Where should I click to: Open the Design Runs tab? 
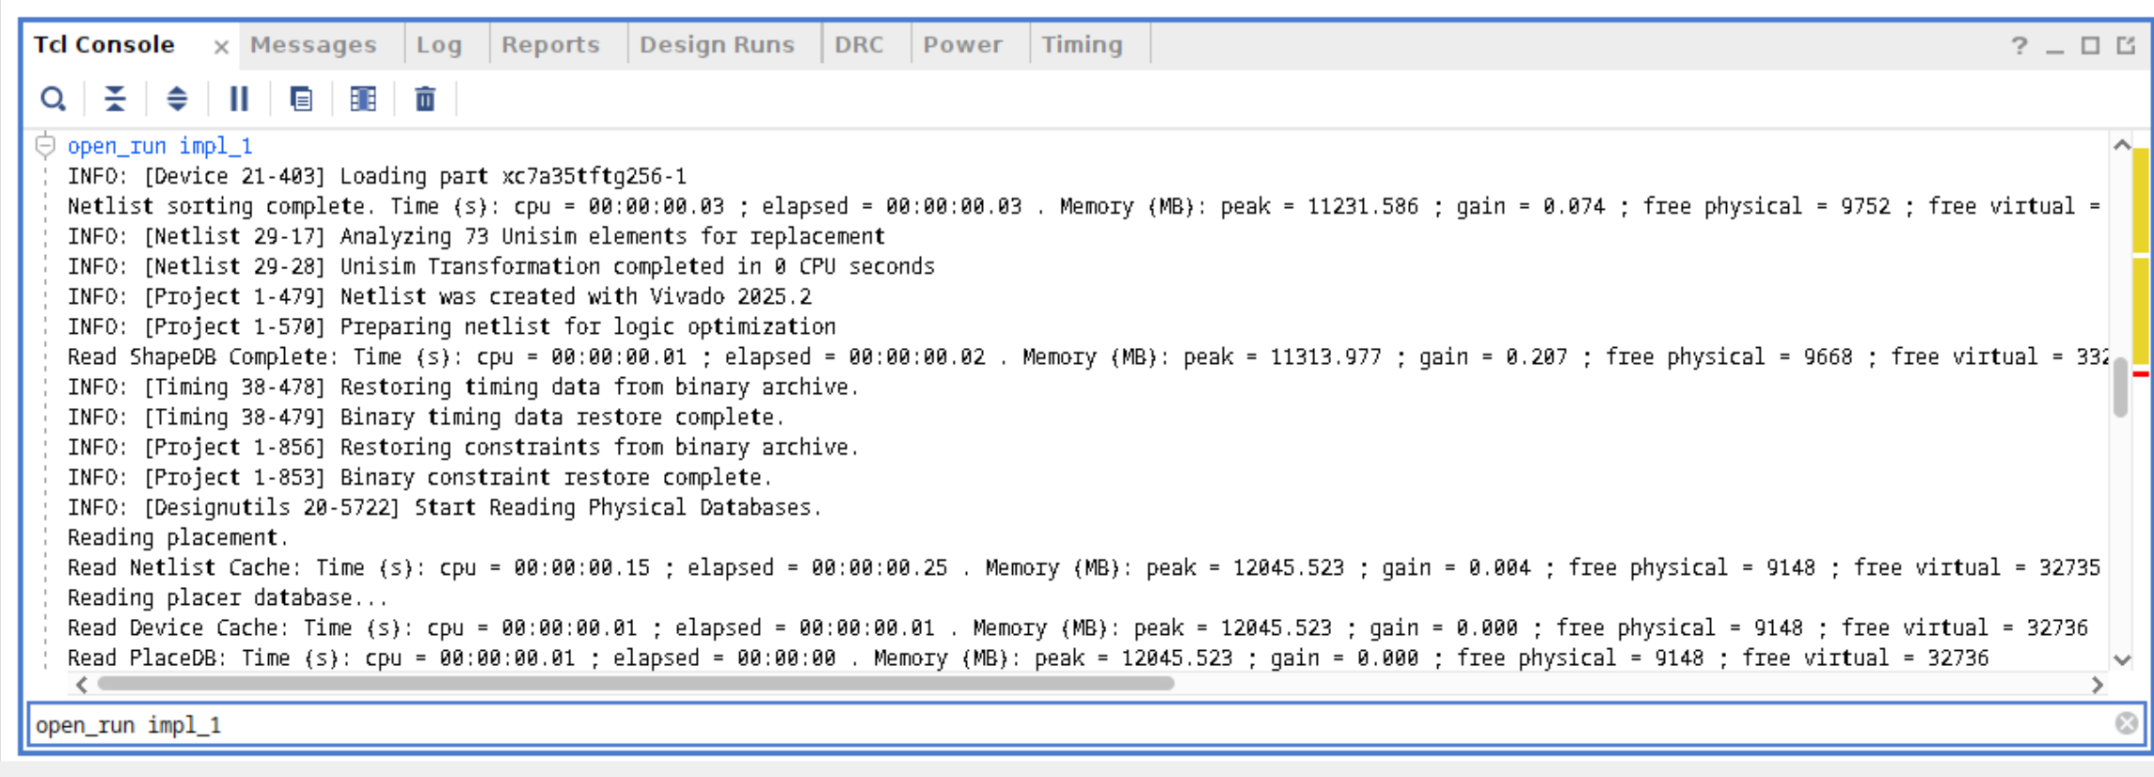[717, 44]
